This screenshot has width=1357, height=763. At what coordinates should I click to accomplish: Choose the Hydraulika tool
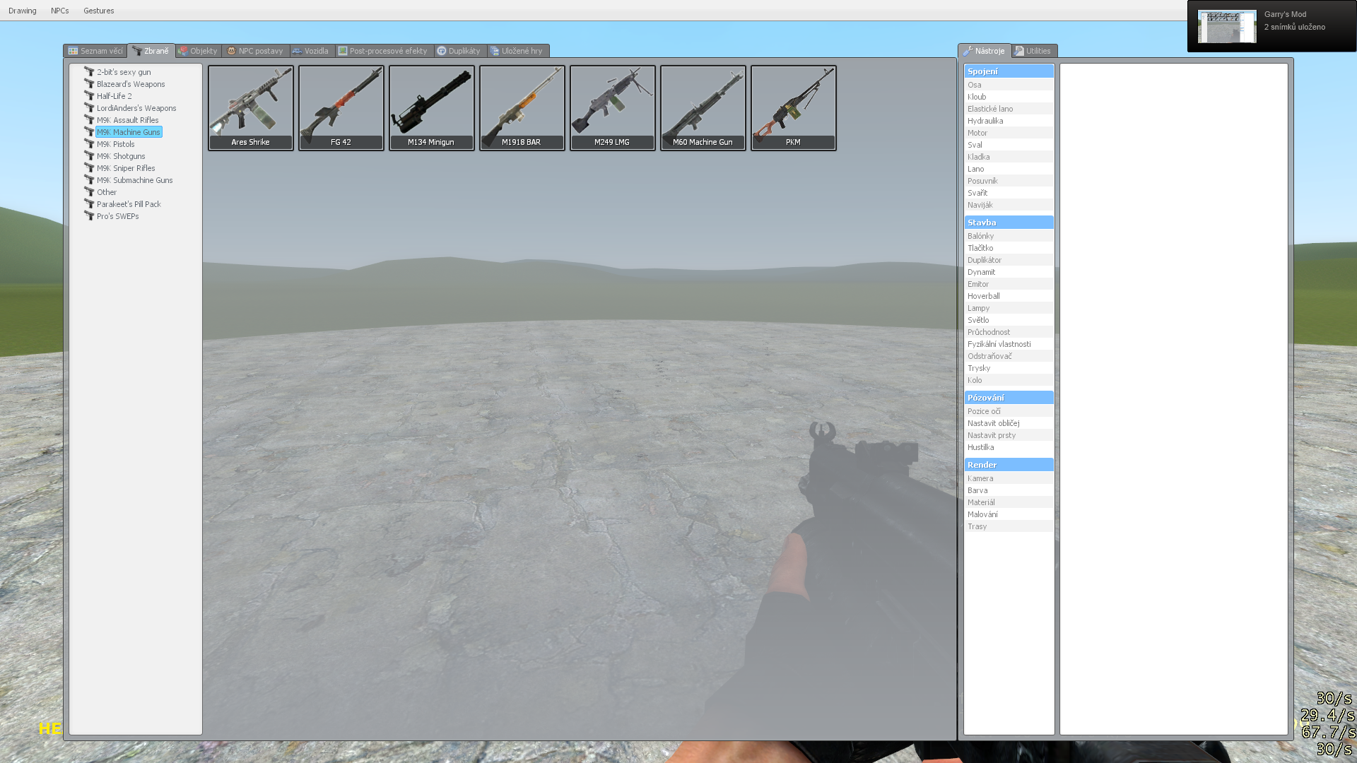[x=1009, y=121]
